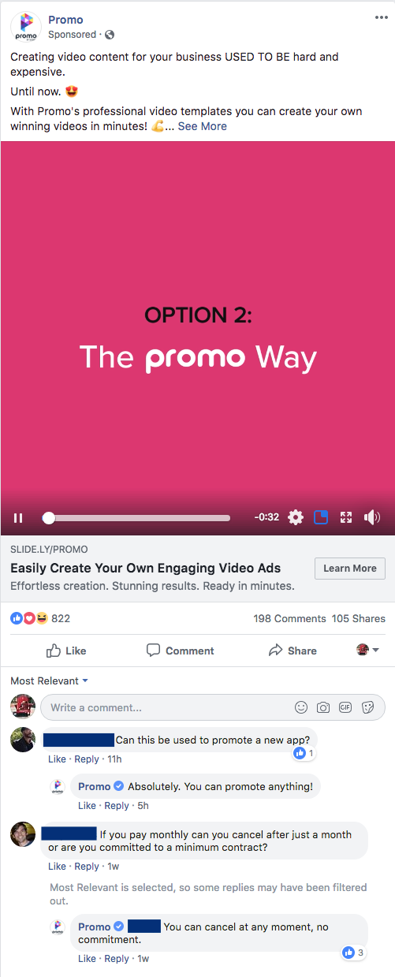
Task: Click the Comment action
Action: click(181, 651)
